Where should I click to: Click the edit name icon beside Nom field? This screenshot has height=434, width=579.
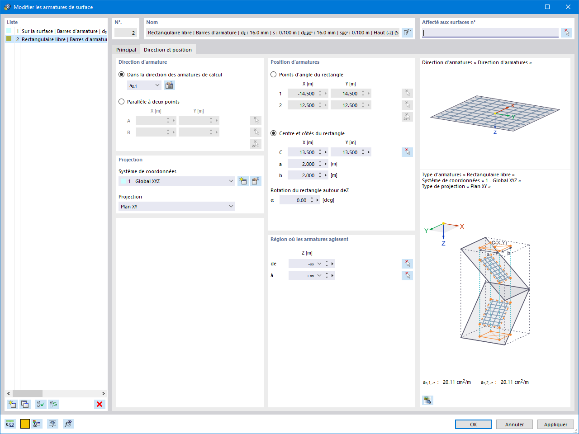[407, 33]
